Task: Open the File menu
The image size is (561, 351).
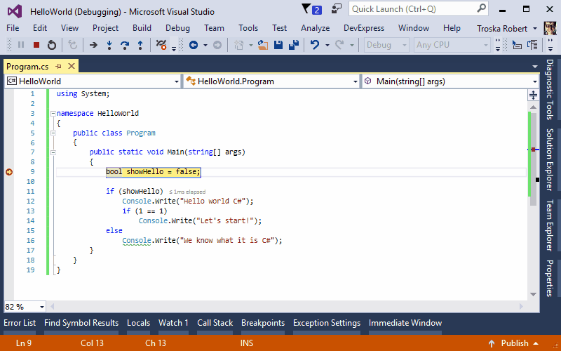Action: 13,28
